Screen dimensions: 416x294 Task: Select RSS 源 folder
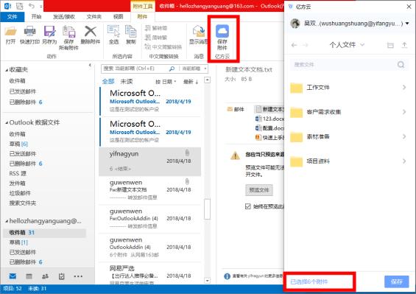point(18,173)
